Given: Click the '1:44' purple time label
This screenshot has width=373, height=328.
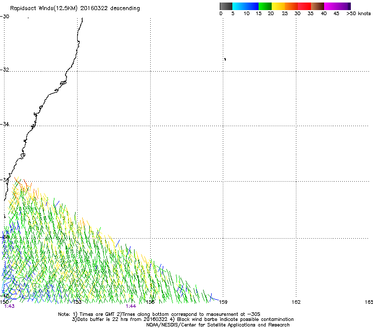Looking at the screenshot, I should pos(131,306).
